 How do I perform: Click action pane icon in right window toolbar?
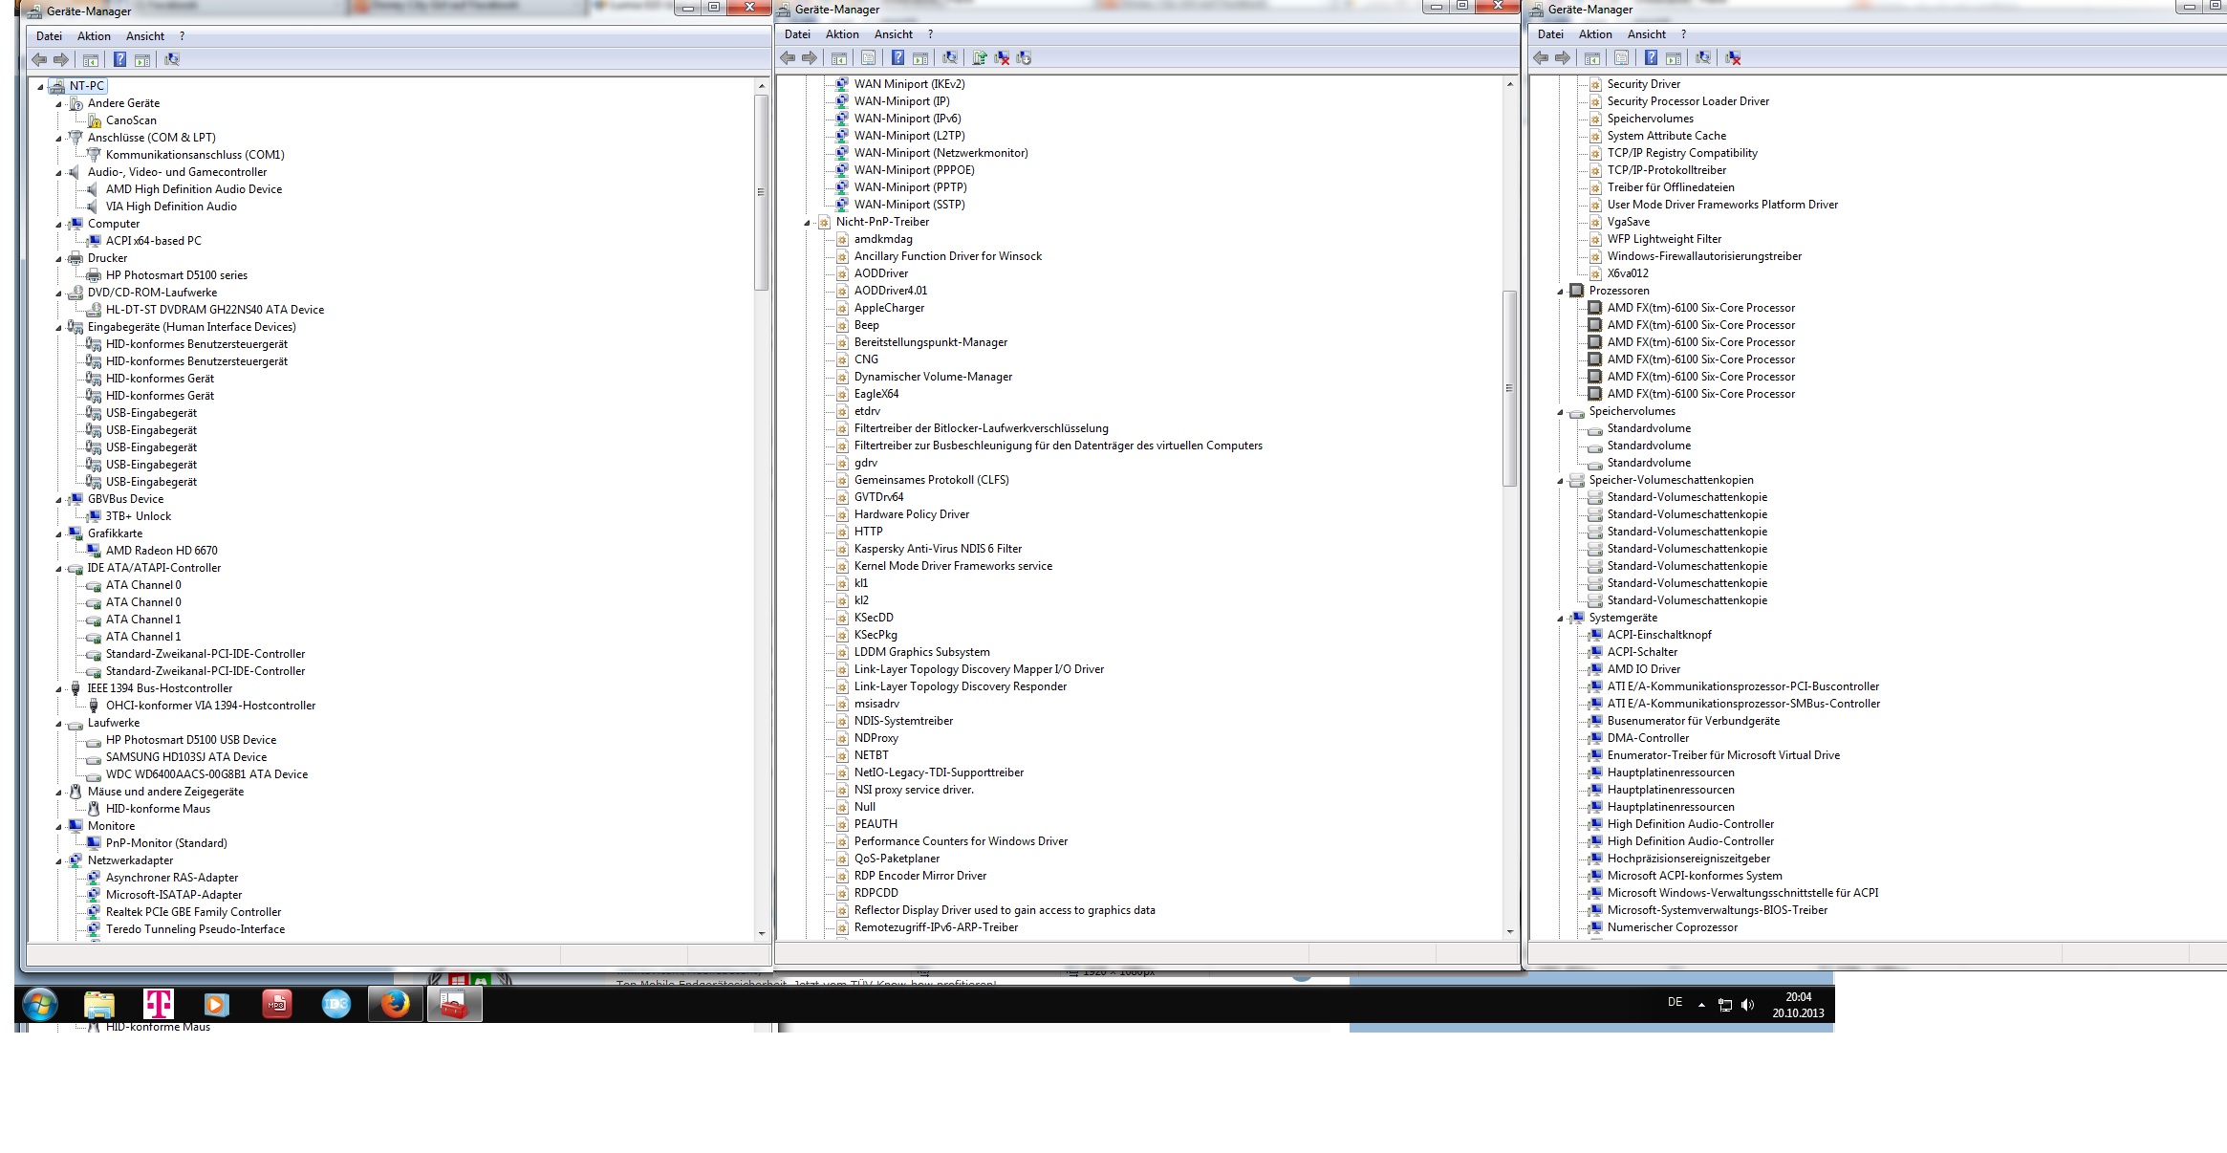1674,57
